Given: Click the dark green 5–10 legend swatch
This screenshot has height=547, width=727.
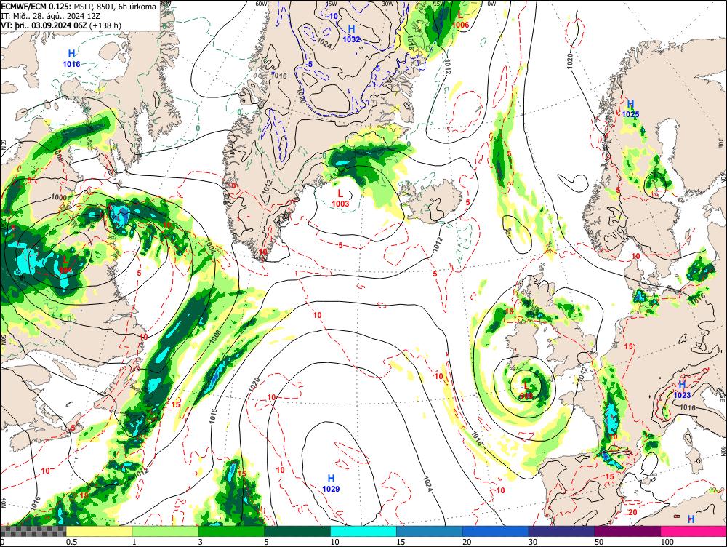Looking at the screenshot, I should 297,531.
